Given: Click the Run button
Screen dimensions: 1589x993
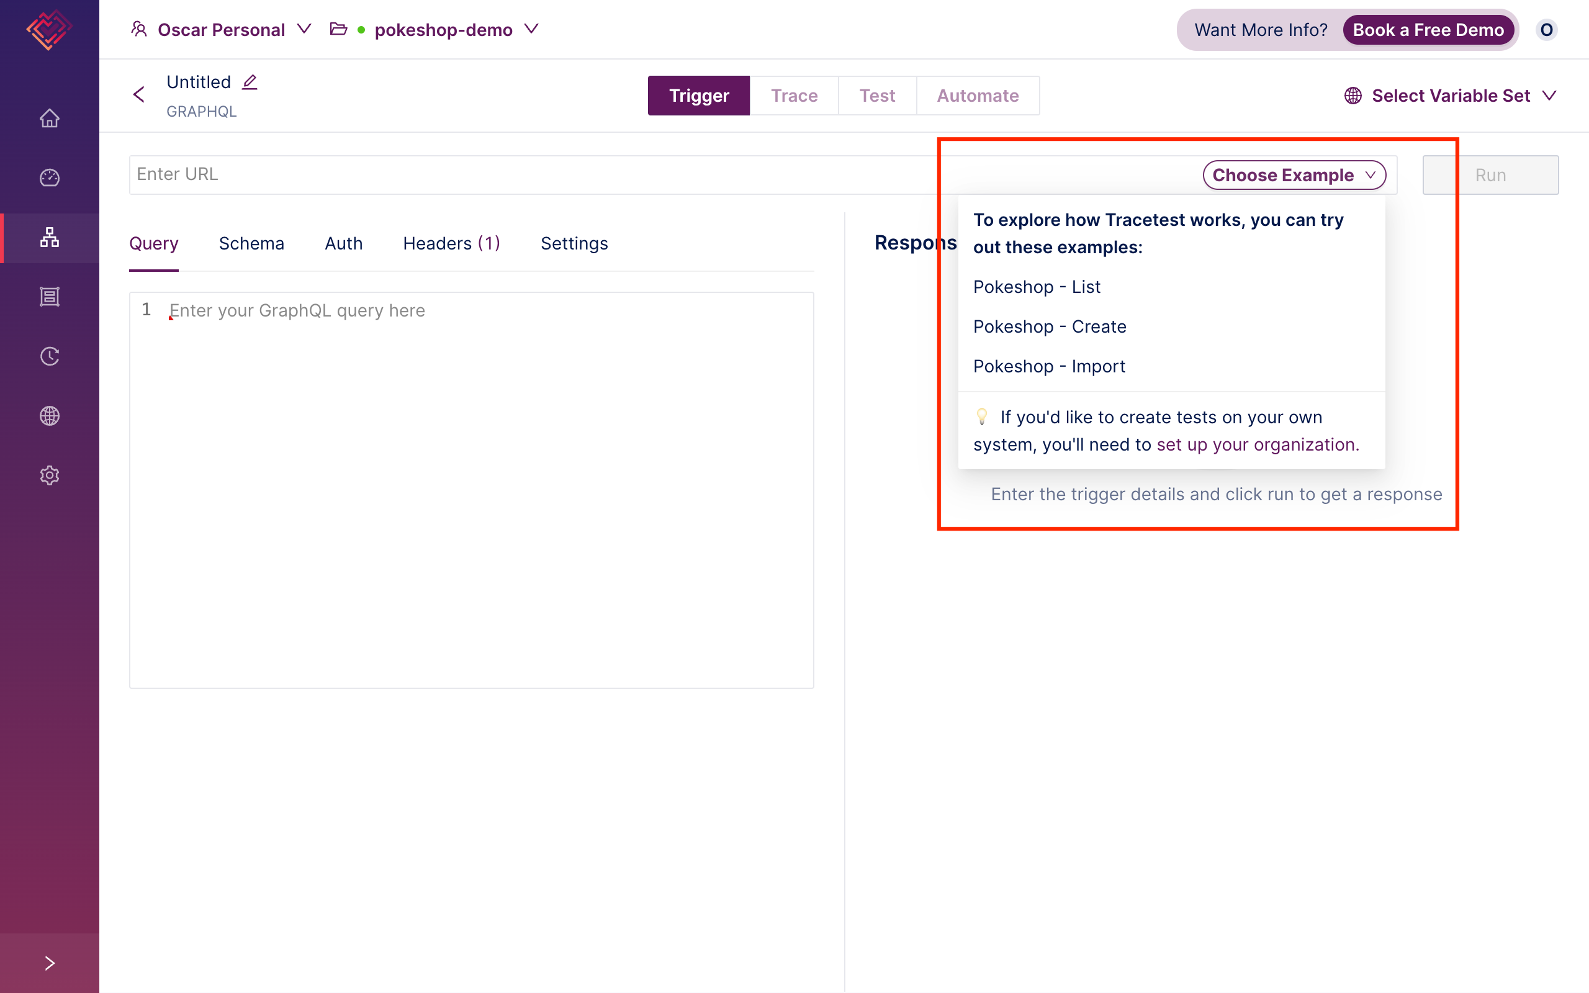Looking at the screenshot, I should coord(1490,174).
